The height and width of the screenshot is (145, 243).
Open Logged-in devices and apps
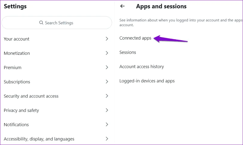click(147, 81)
